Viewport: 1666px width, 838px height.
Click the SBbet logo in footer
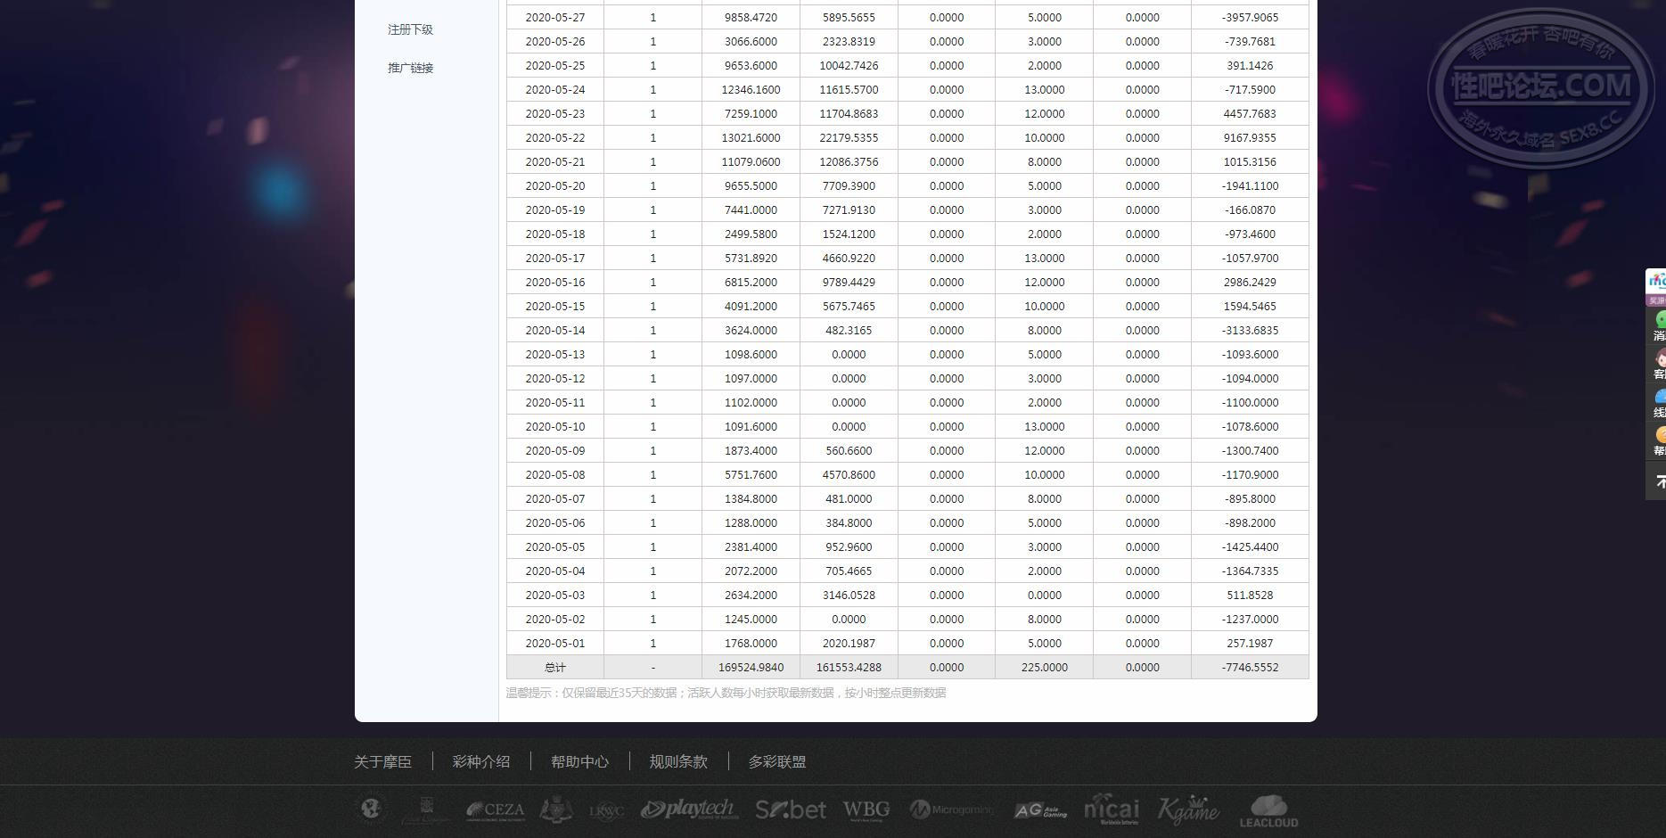(x=791, y=809)
